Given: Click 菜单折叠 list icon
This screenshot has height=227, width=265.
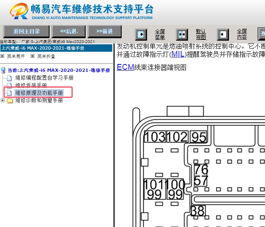Looking at the screenshot, I should pos(32,56).
